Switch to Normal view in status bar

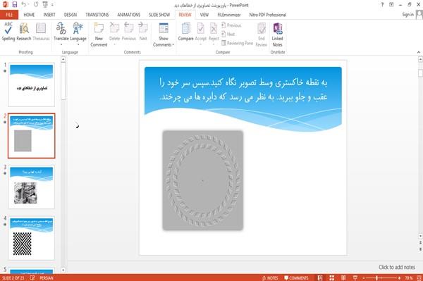tap(320, 277)
